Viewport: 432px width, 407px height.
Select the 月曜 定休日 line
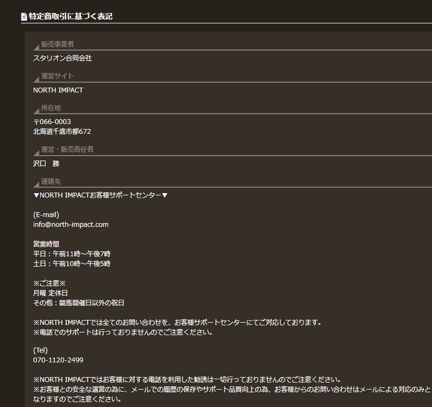click(51, 293)
